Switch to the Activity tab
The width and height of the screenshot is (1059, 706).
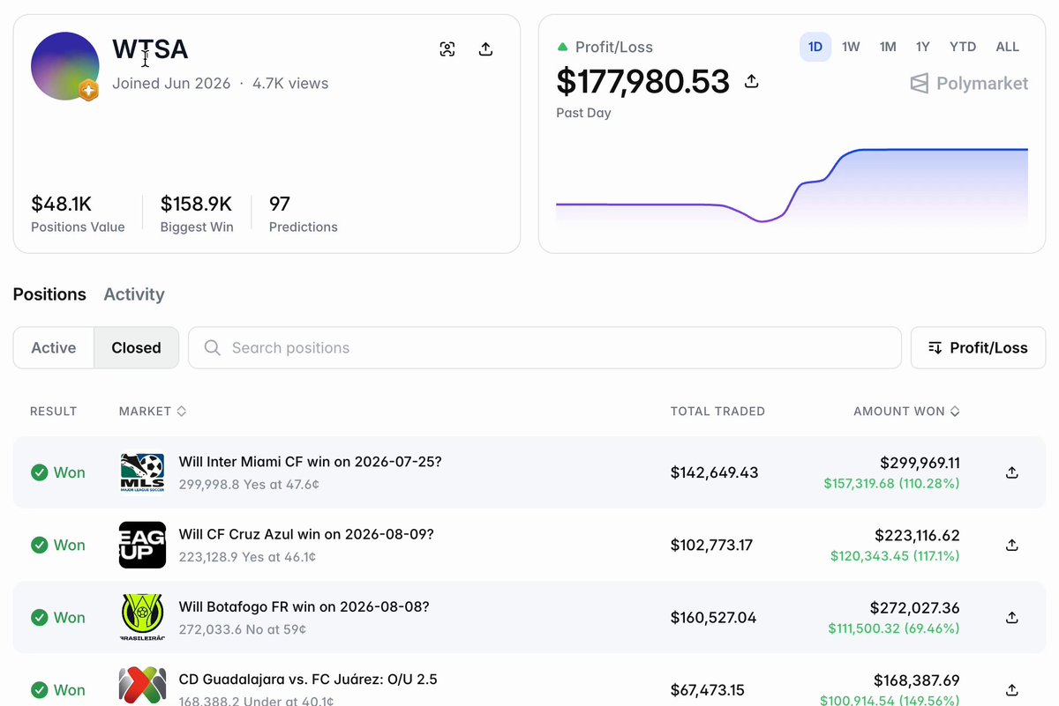pos(134,294)
